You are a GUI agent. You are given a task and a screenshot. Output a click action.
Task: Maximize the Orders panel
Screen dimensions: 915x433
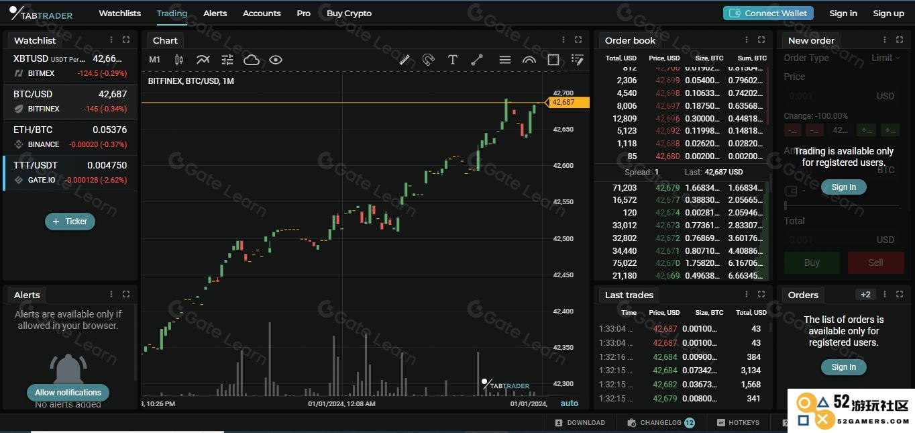tap(899, 295)
